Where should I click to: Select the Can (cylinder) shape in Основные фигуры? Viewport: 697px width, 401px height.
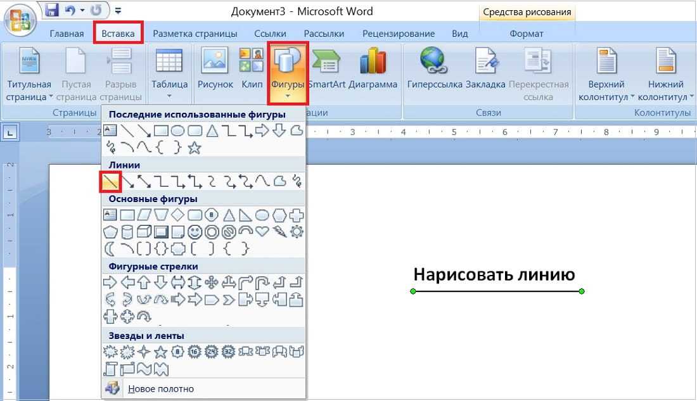127,232
